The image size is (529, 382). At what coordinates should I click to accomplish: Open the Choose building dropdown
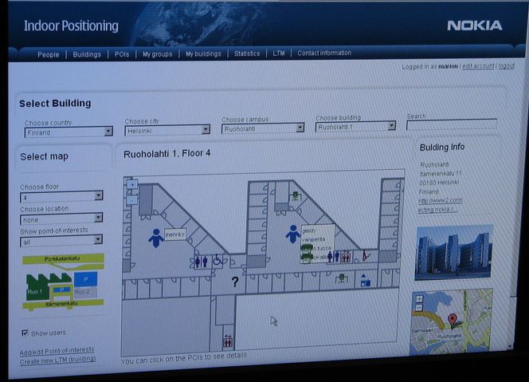[x=355, y=127]
